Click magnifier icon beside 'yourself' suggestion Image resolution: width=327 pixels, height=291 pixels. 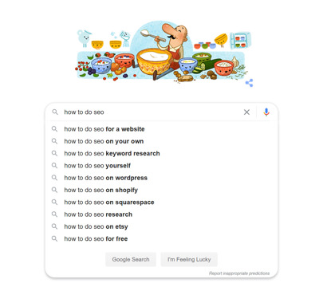pyautogui.click(x=54, y=166)
